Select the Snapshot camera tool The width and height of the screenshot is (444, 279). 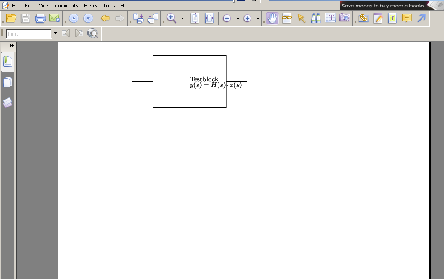click(x=345, y=18)
